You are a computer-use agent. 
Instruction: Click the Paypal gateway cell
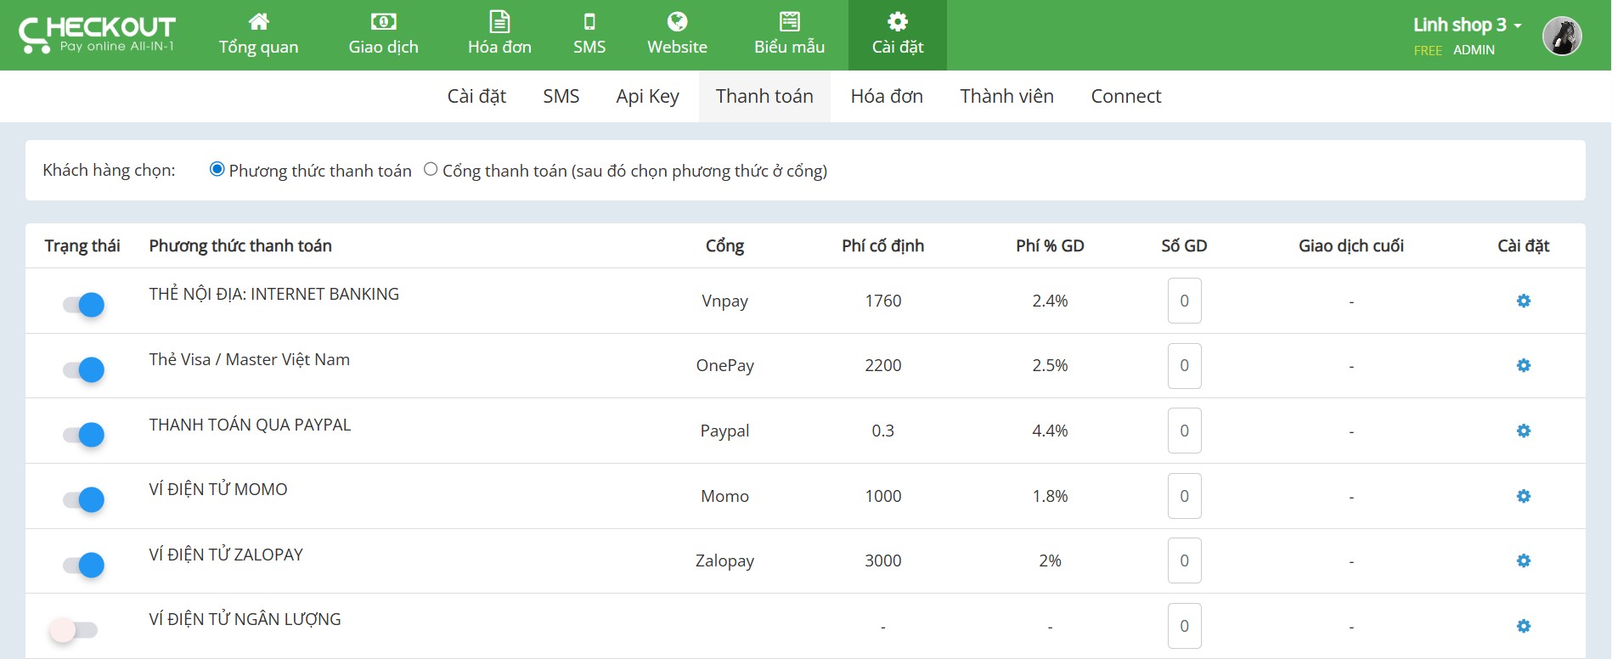(724, 431)
